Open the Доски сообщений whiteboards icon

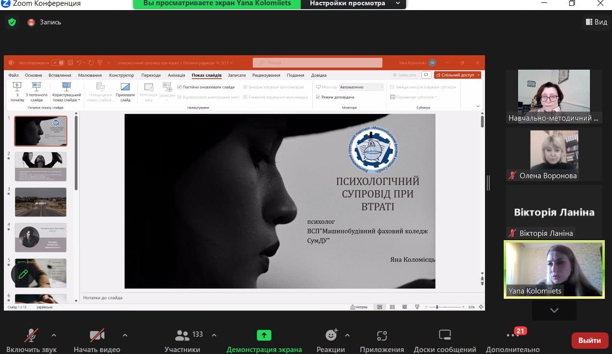445,335
